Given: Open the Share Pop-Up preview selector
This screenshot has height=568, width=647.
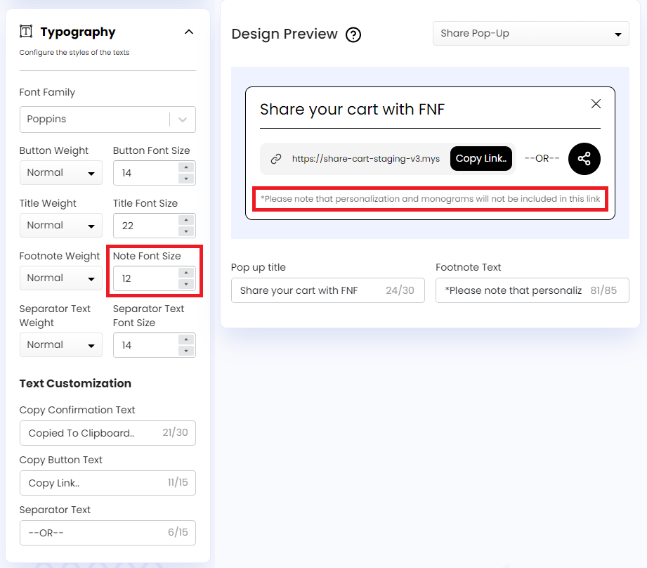Looking at the screenshot, I should pos(530,34).
